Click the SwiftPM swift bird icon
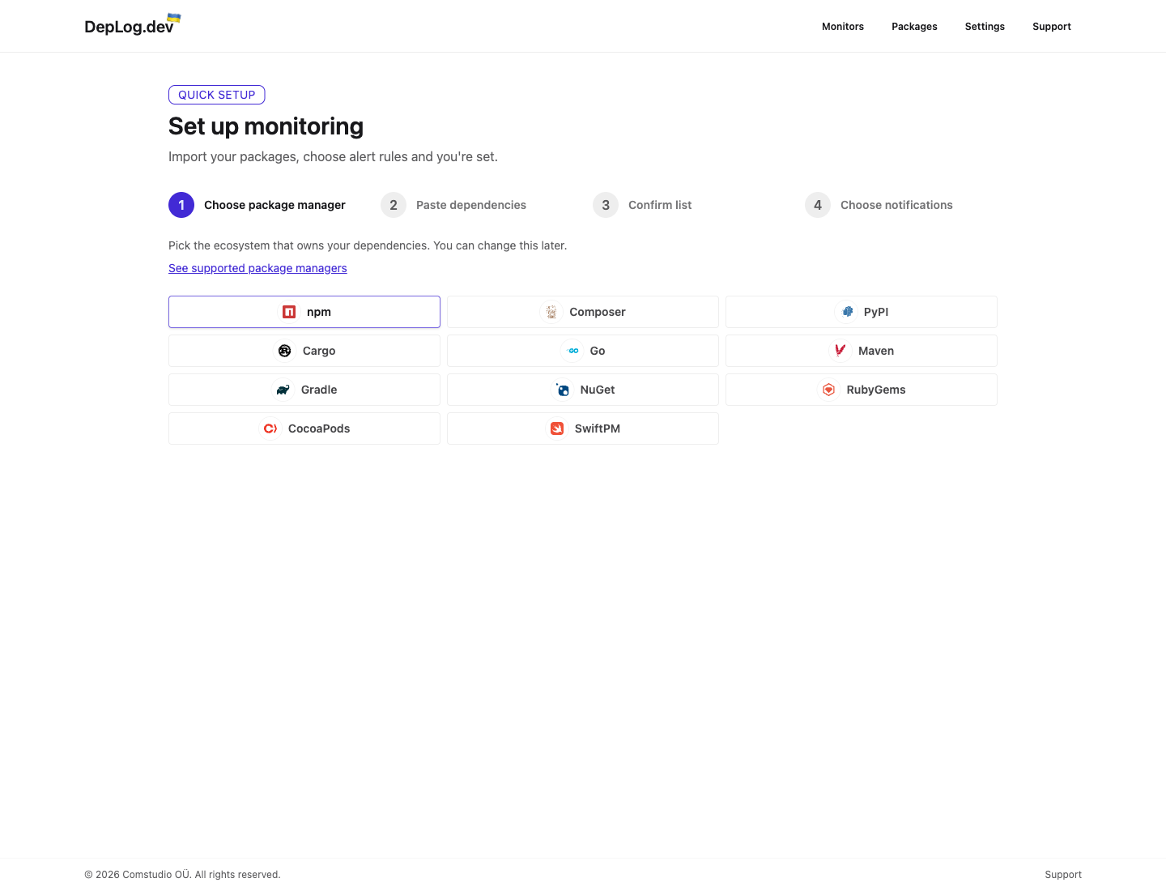1166x891 pixels. click(557, 428)
